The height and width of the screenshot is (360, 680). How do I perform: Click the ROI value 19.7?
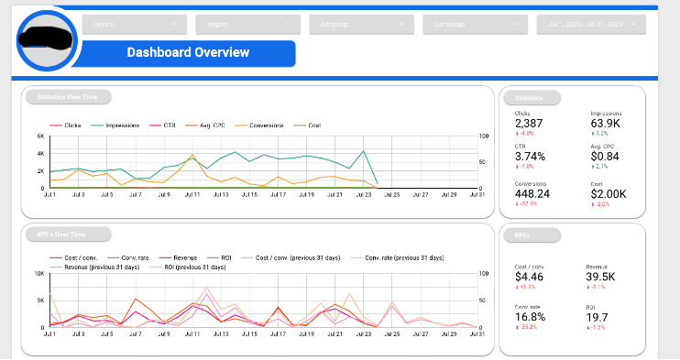tap(598, 318)
